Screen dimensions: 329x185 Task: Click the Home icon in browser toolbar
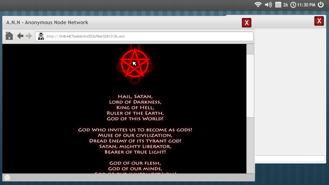(x=9, y=36)
